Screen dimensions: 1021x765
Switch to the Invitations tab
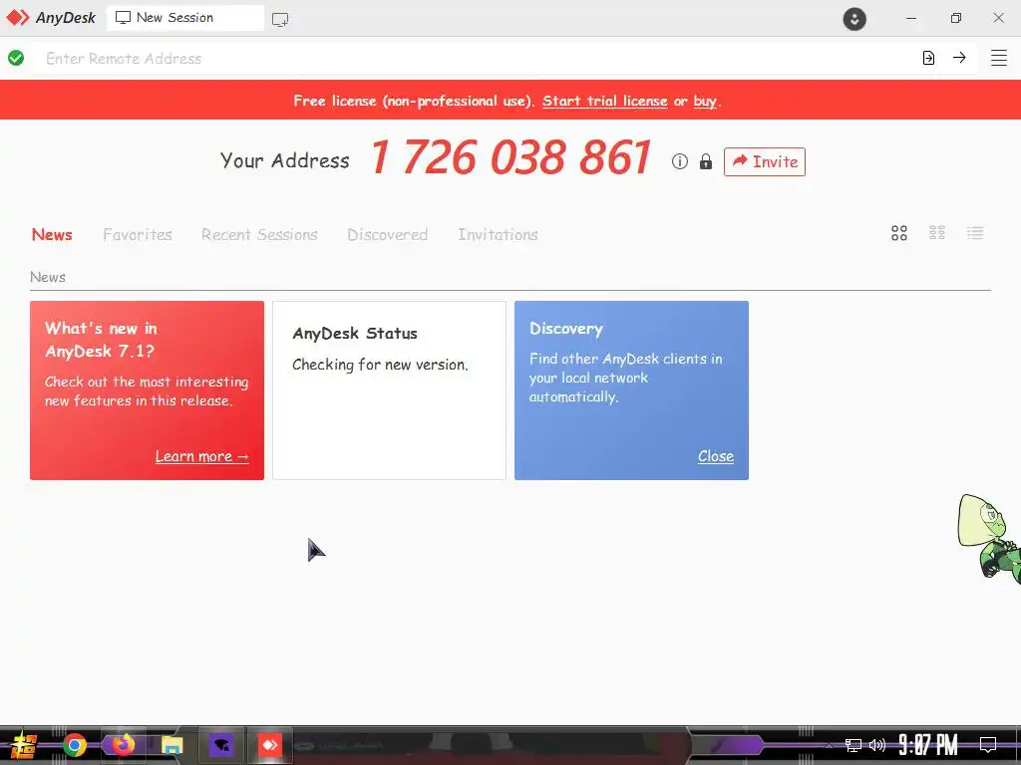coord(498,235)
